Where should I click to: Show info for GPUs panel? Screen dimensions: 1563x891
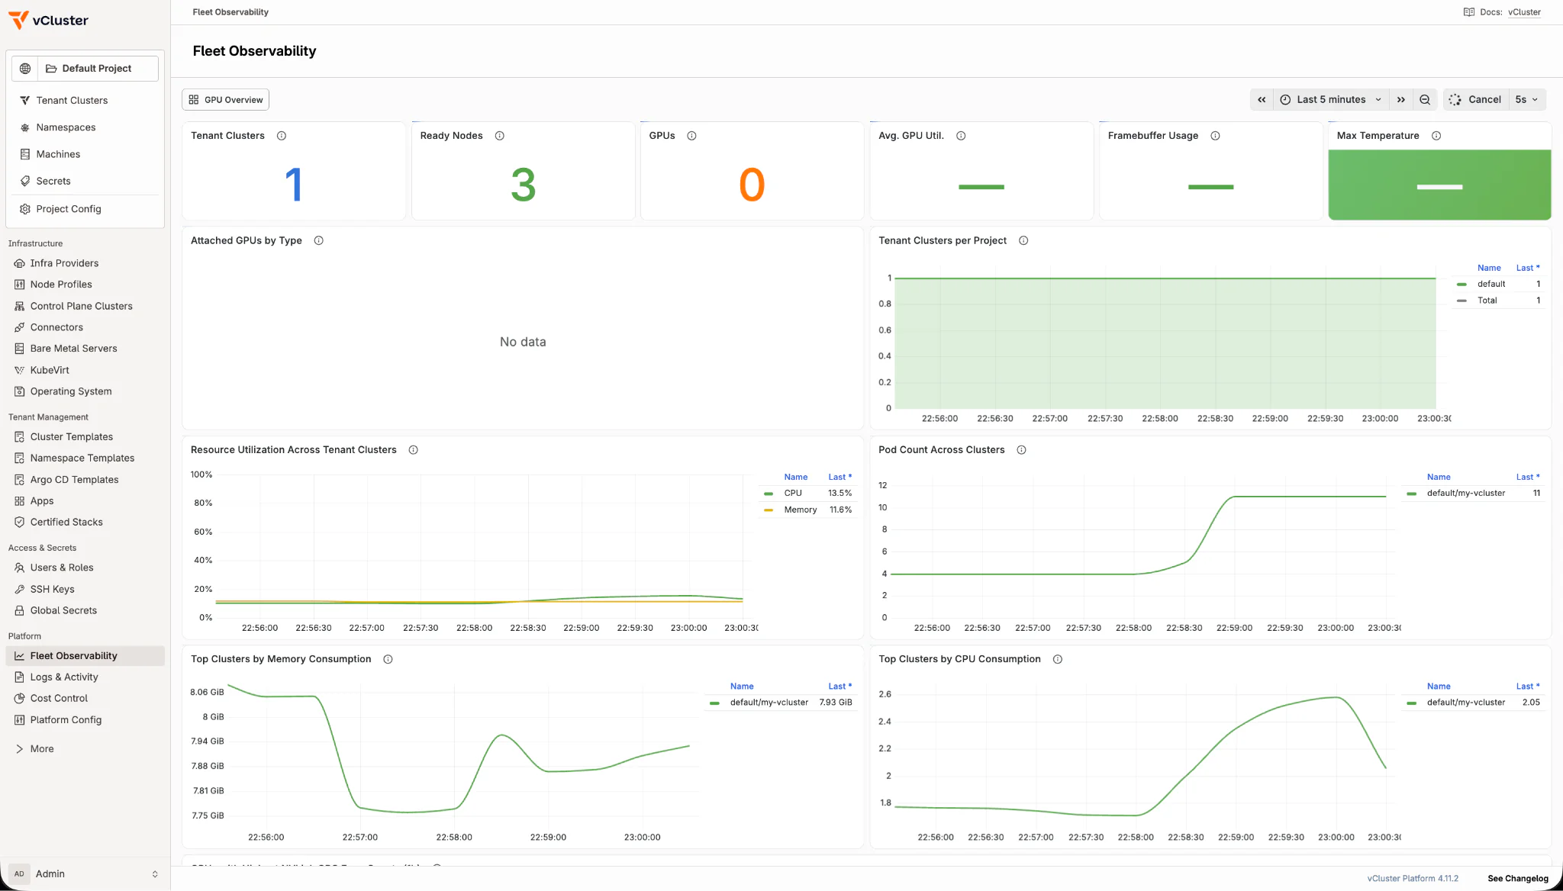(691, 136)
